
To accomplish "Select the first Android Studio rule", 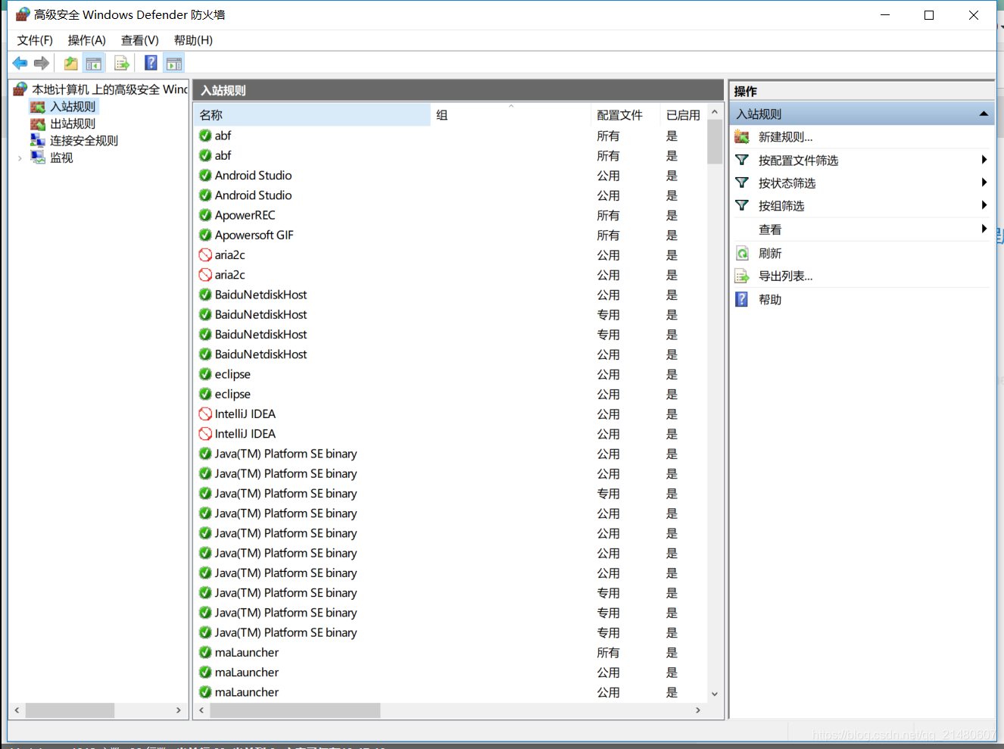I will tap(451, 176).
